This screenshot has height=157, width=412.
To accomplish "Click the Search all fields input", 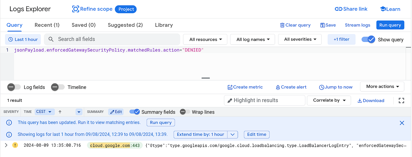I will (112, 39).
